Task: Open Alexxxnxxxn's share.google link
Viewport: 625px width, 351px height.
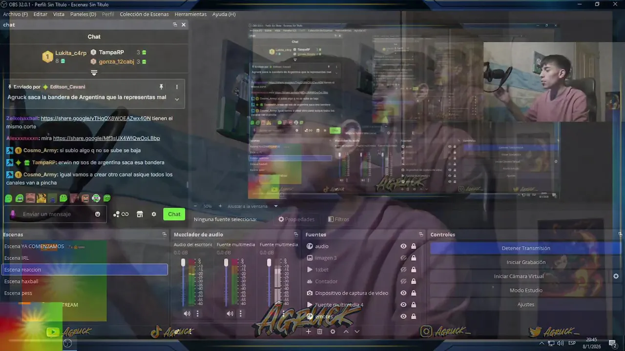Action: coord(106,138)
